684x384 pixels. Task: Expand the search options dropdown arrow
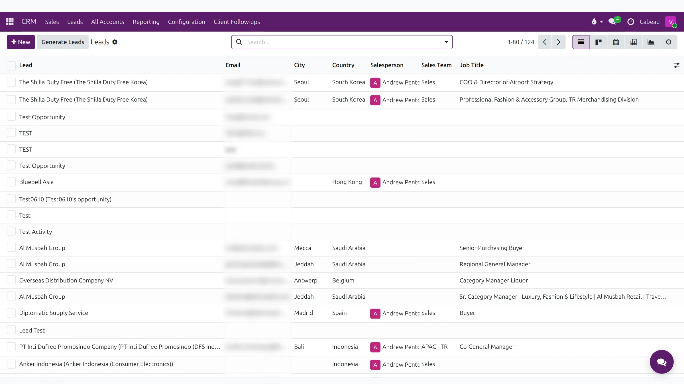tap(446, 42)
